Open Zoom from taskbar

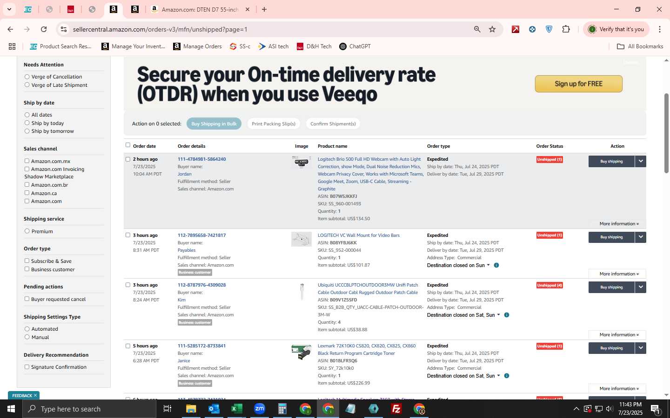(259, 409)
